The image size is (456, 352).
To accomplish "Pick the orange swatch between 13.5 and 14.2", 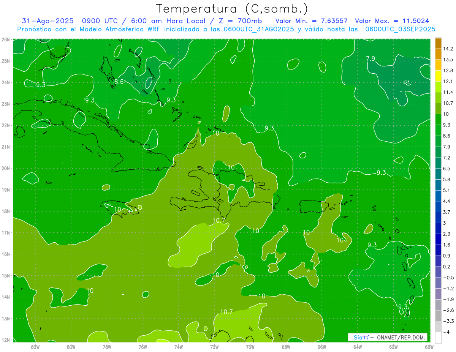I will pos(438,54).
